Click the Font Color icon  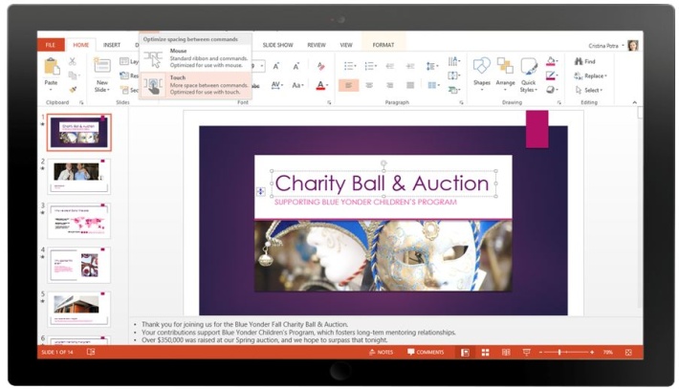tap(320, 85)
